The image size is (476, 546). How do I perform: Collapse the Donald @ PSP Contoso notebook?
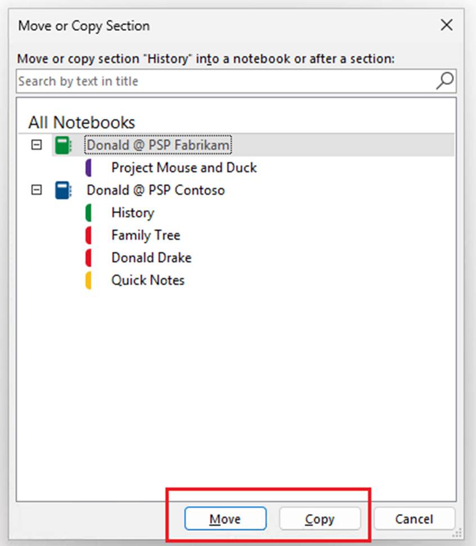pos(37,190)
